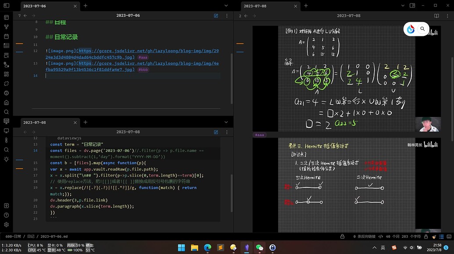Click the code icon in the status bar
The width and height of the screenshot is (454, 254).
[381, 236]
